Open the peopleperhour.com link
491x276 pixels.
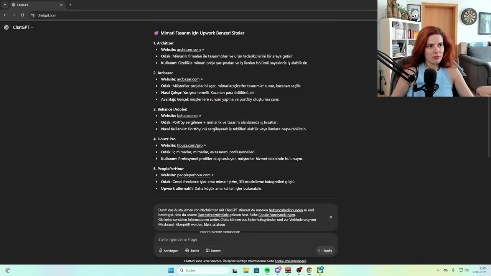[x=195, y=175]
